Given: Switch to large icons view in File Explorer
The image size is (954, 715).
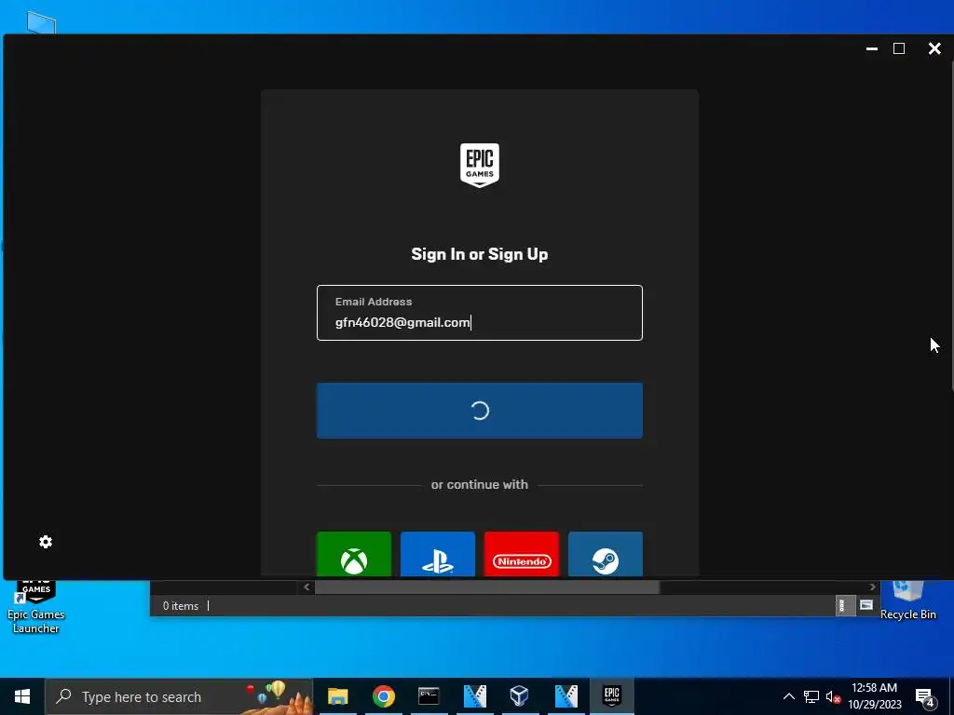Looking at the screenshot, I should 866,605.
